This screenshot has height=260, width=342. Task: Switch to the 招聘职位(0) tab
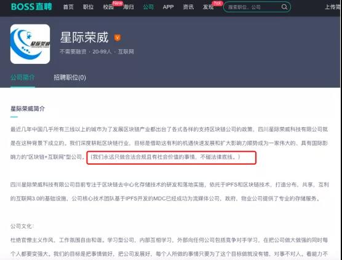pos(70,77)
